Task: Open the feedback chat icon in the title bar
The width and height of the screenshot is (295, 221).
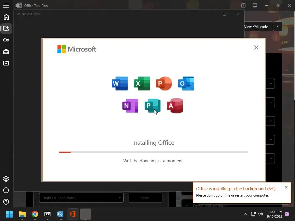Action: (255, 5)
